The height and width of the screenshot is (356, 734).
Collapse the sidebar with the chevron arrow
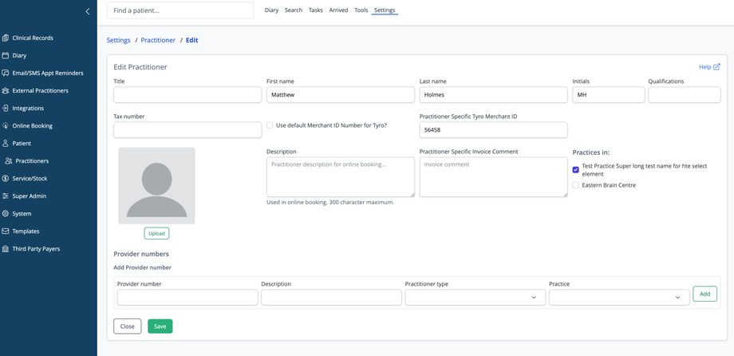pos(88,11)
